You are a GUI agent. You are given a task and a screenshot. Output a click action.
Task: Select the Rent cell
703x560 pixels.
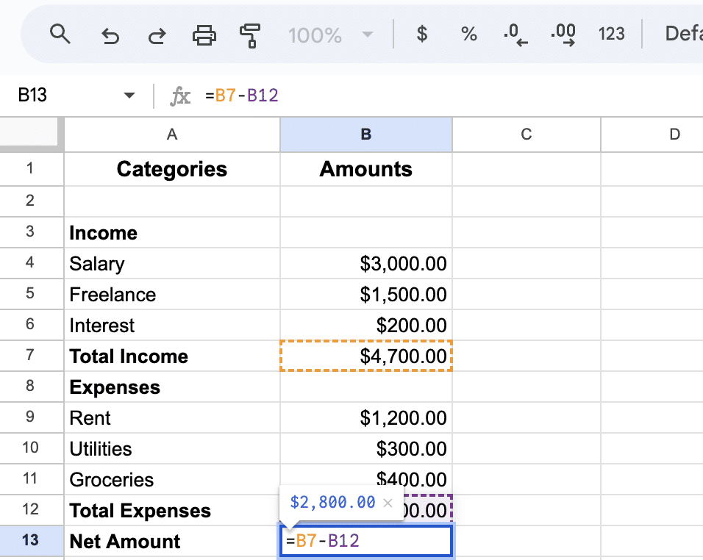click(x=172, y=417)
